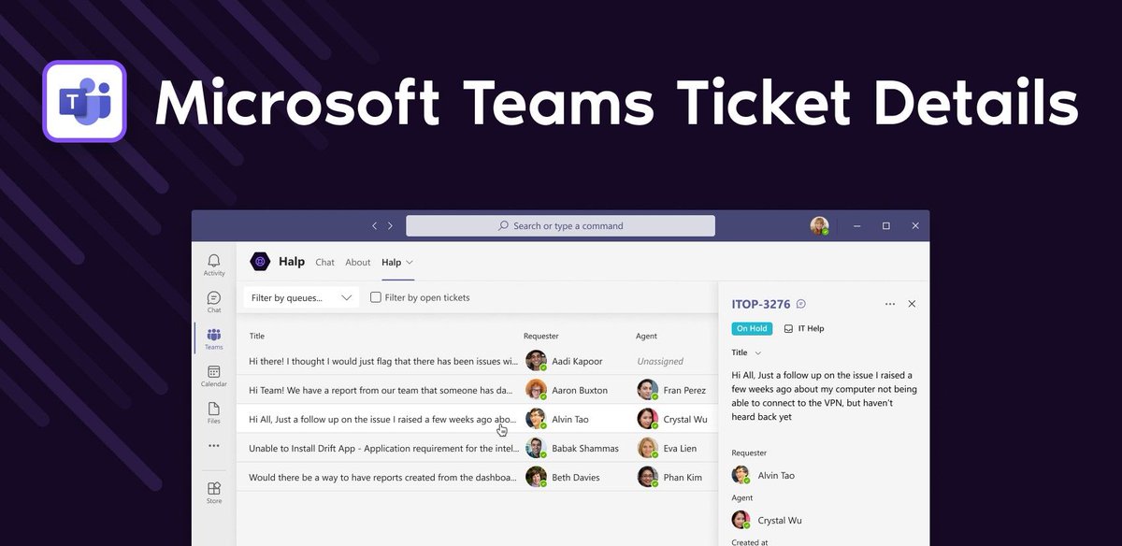
Task: Click Crystal Wu's avatar in the table
Action: point(647,419)
